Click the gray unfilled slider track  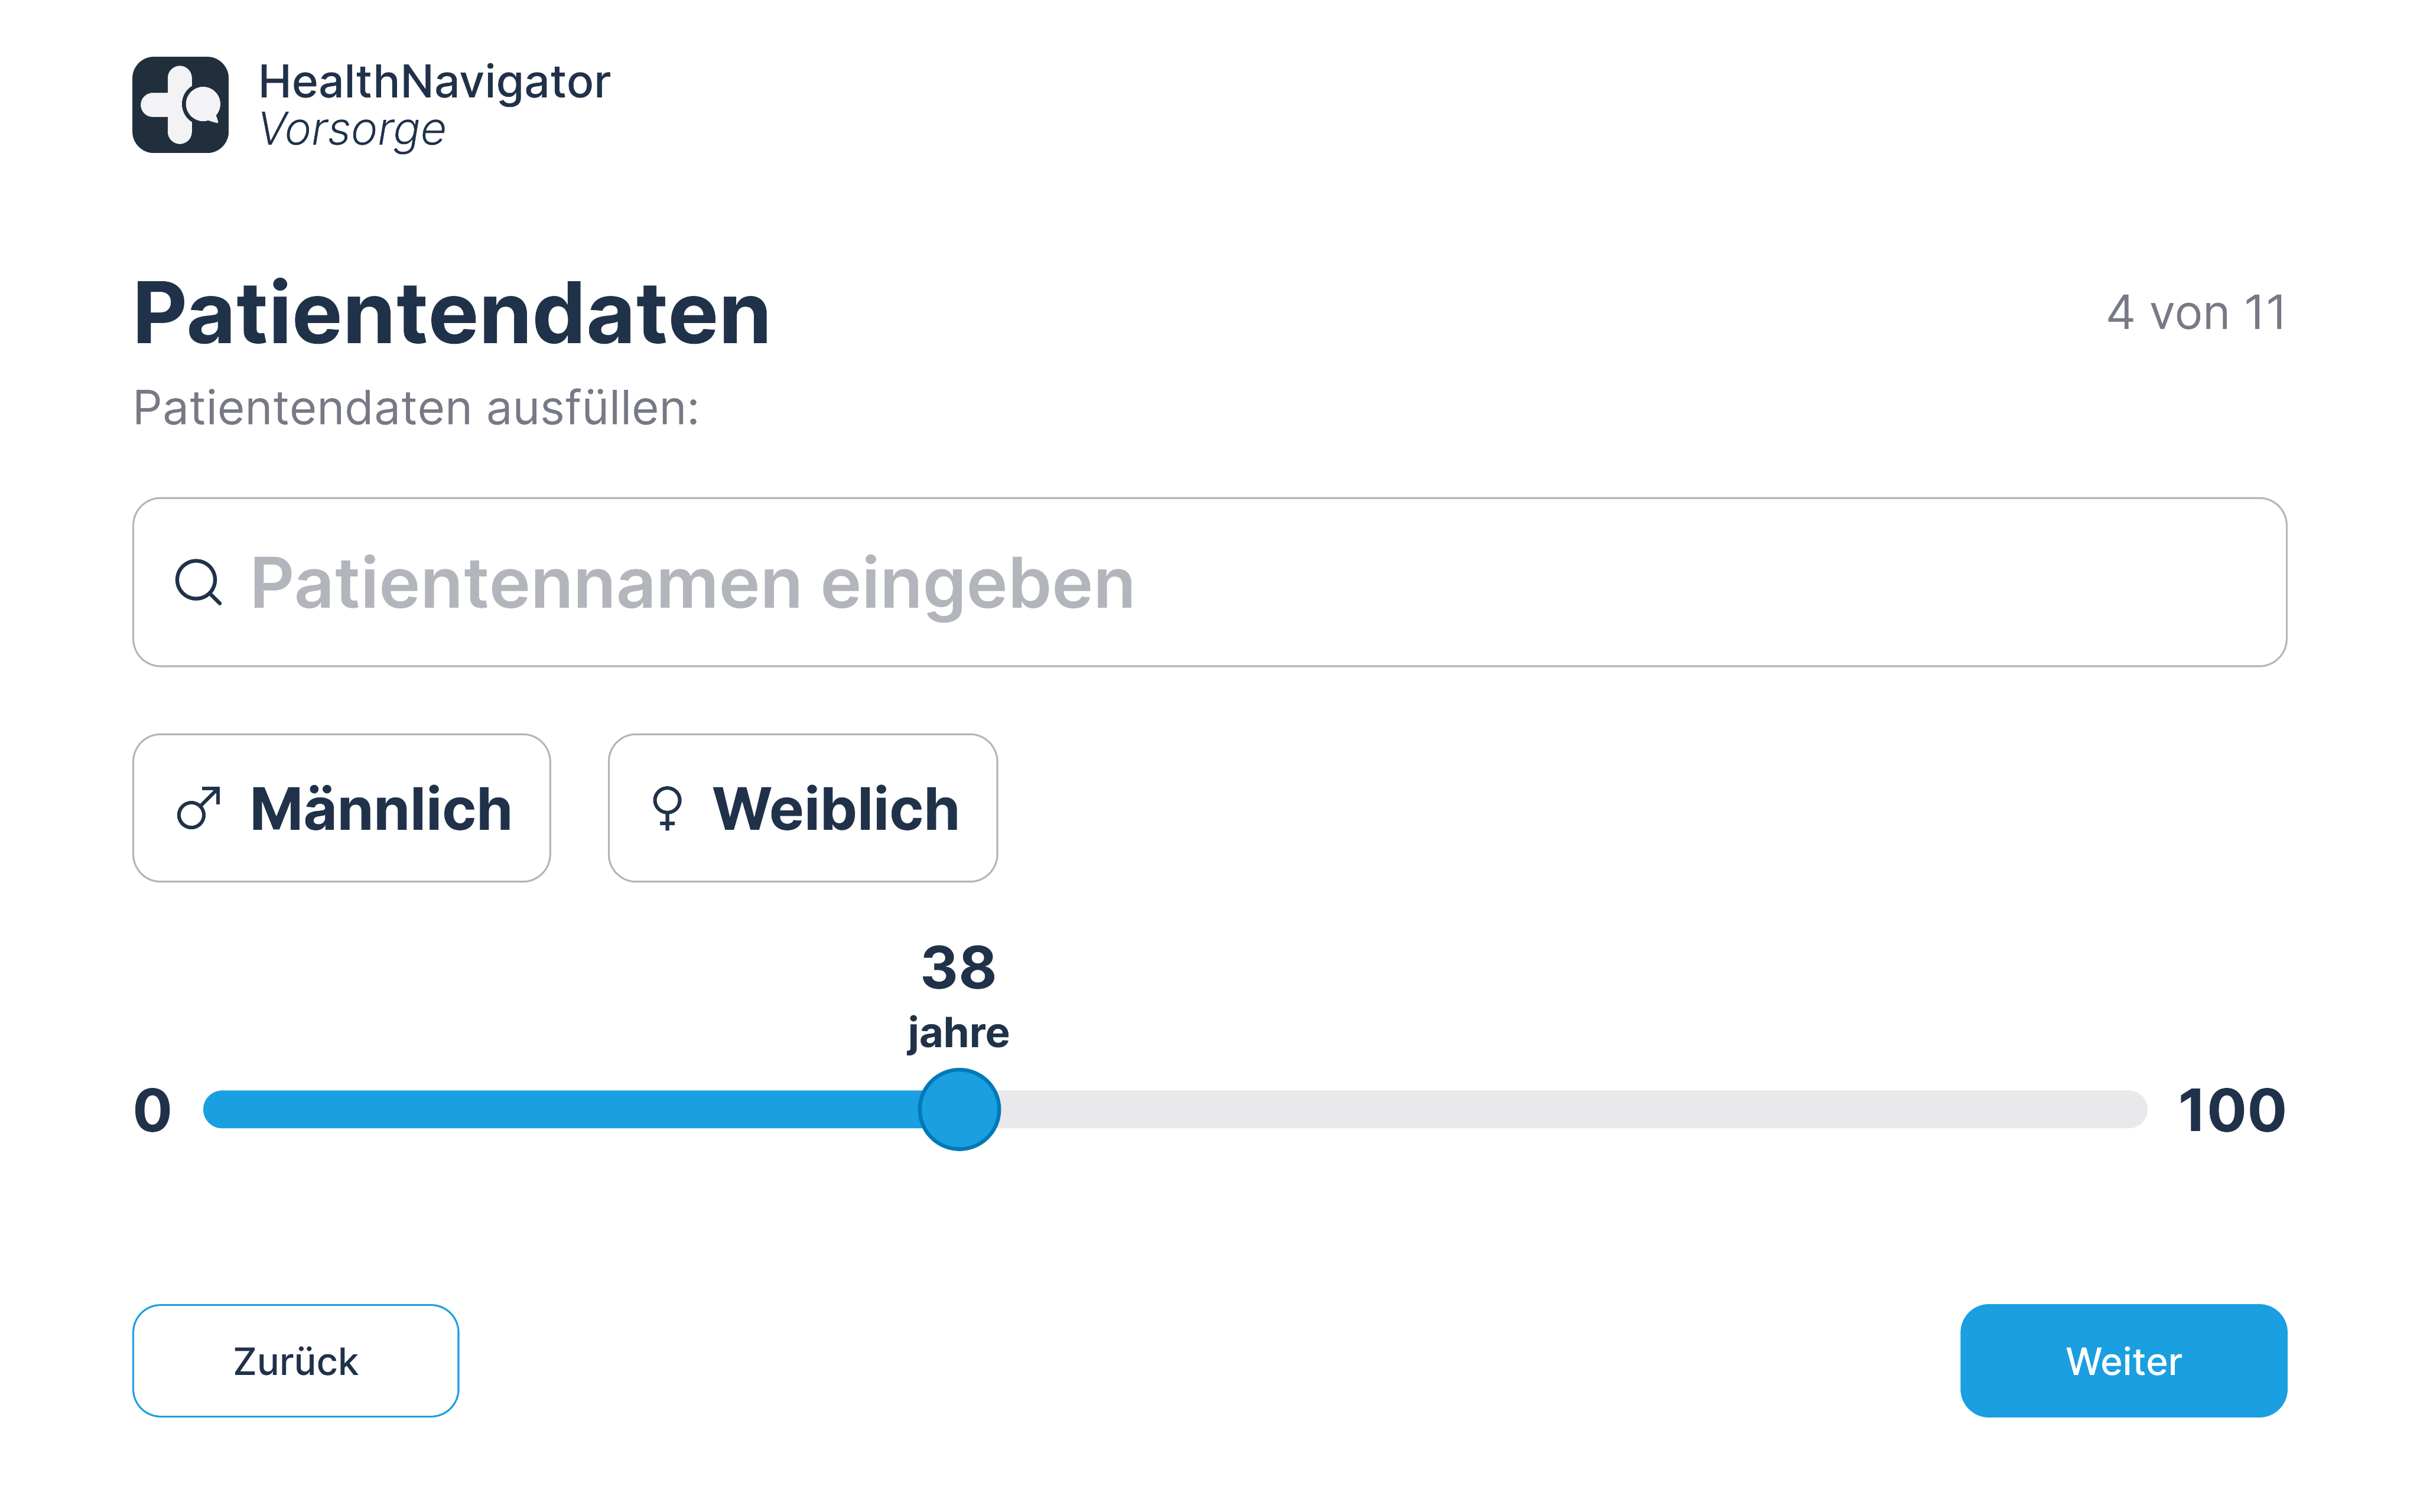(x=1570, y=1110)
